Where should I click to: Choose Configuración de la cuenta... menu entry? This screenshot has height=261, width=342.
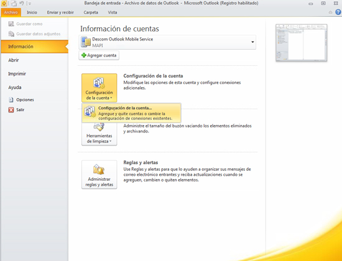point(131,113)
